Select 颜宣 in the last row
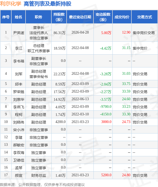Image resolution: width=158 pixels, height=187 pixels. (18, 175)
